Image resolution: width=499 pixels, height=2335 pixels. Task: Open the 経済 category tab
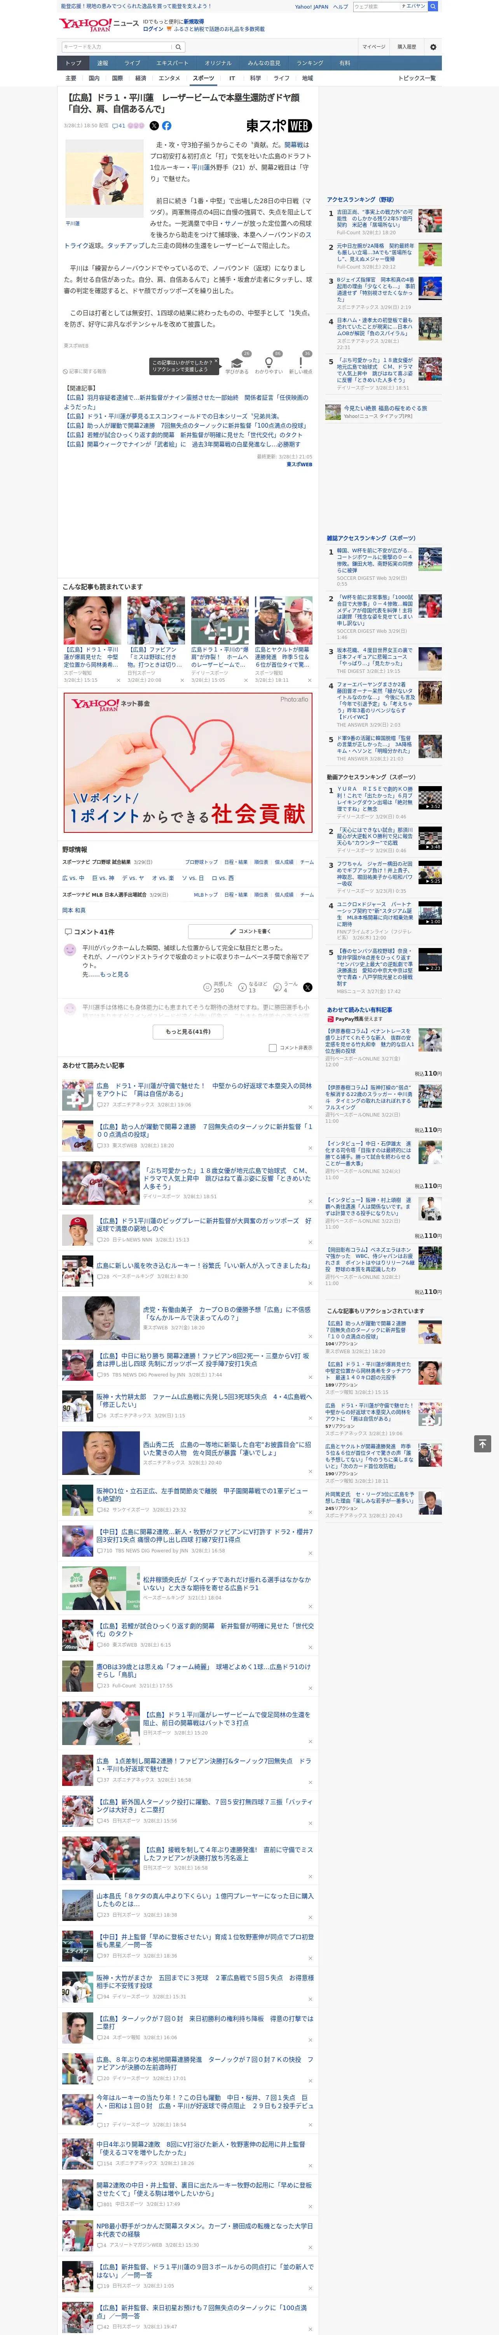pos(140,78)
